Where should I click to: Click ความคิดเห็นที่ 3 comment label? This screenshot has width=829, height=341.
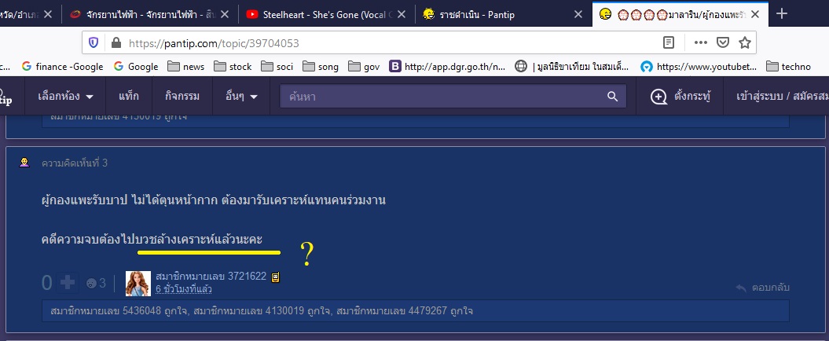click(75, 163)
